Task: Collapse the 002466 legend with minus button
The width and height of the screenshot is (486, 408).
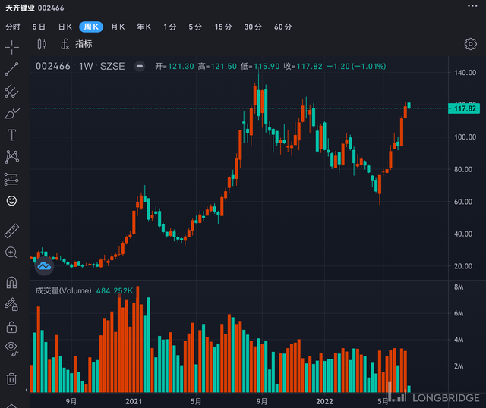Action: pyautogui.click(x=140, y=67)
